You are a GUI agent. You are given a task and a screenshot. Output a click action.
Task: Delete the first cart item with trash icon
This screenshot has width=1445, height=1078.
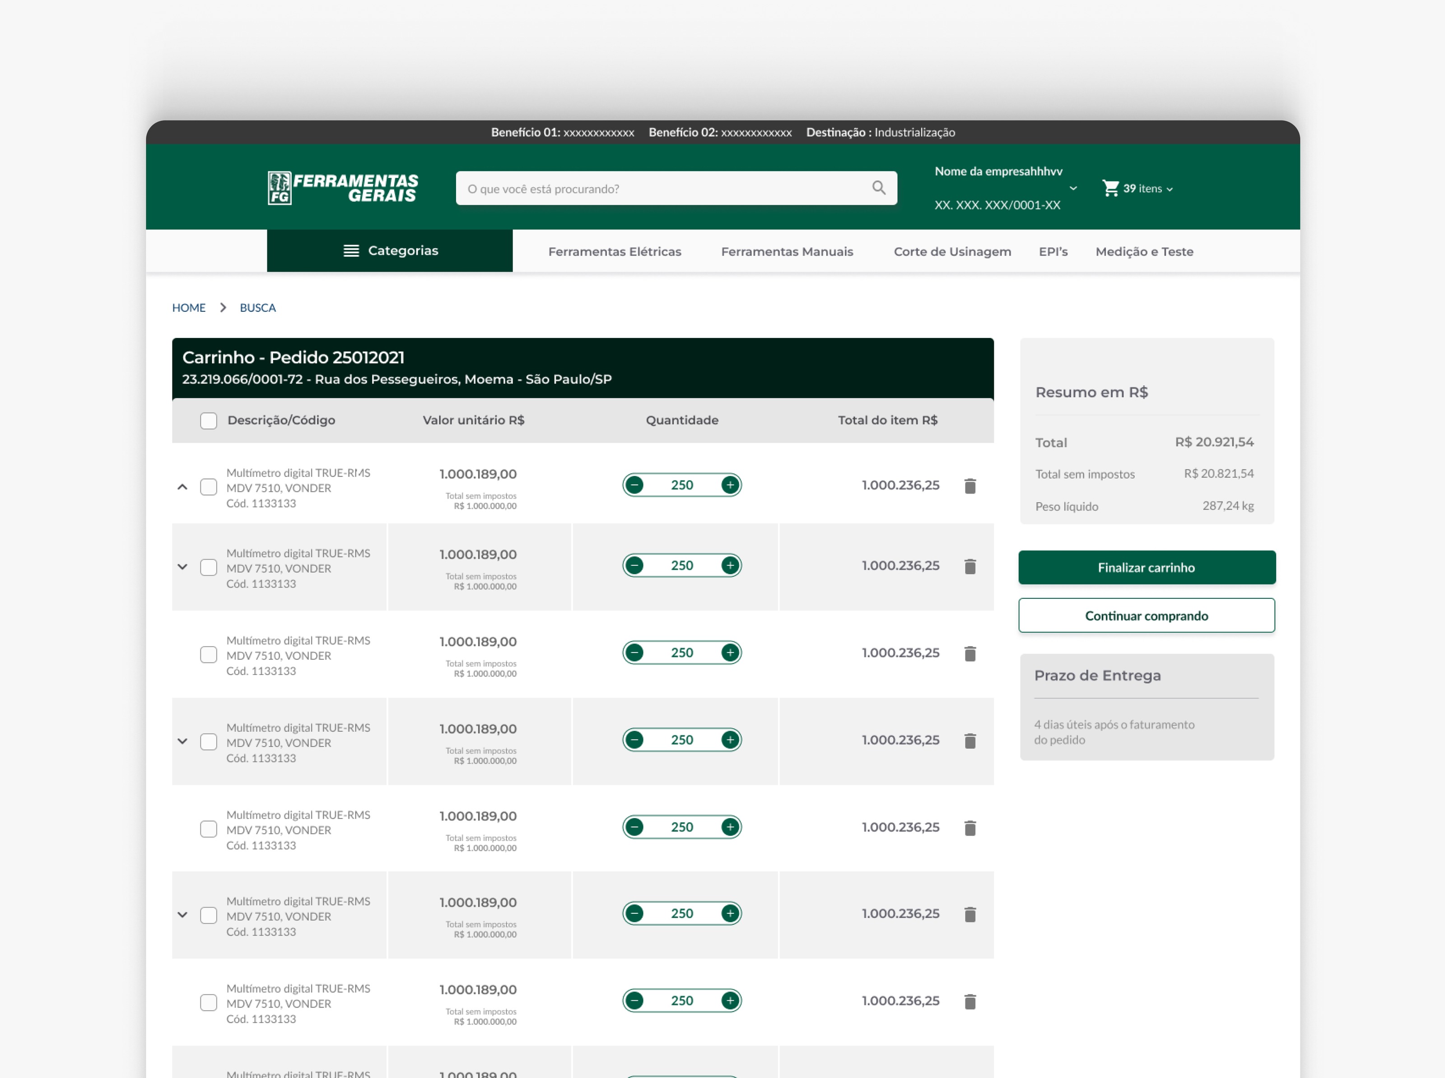tap(970, 486)
